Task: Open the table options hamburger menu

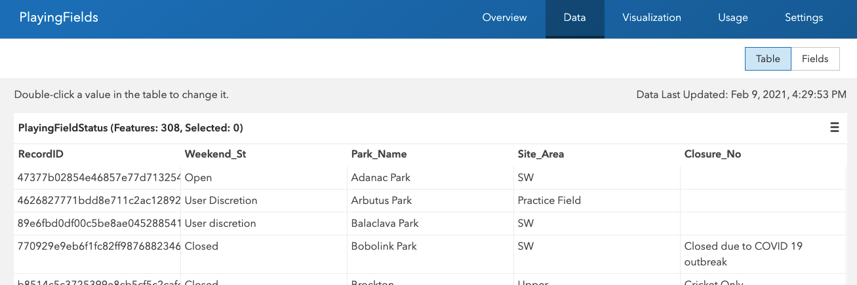Action: 834,127
